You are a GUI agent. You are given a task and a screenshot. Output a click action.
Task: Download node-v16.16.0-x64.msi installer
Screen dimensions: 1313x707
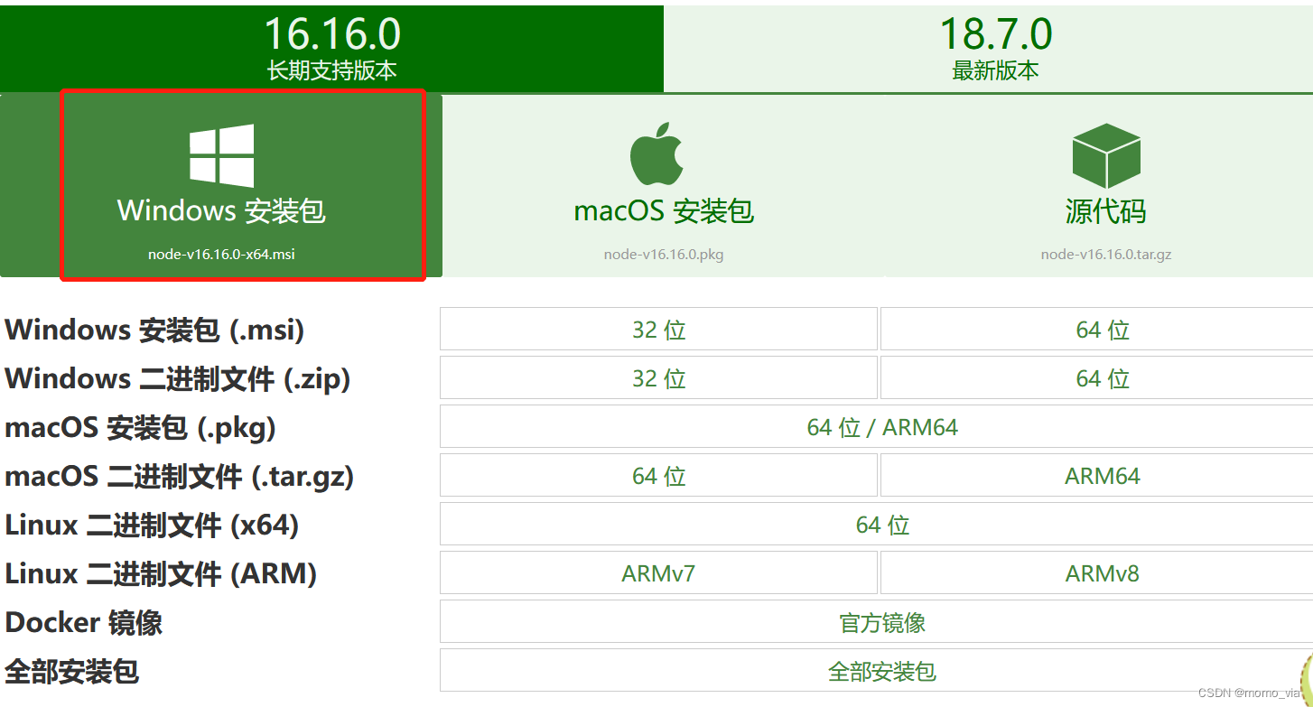(x=221, y=254)
